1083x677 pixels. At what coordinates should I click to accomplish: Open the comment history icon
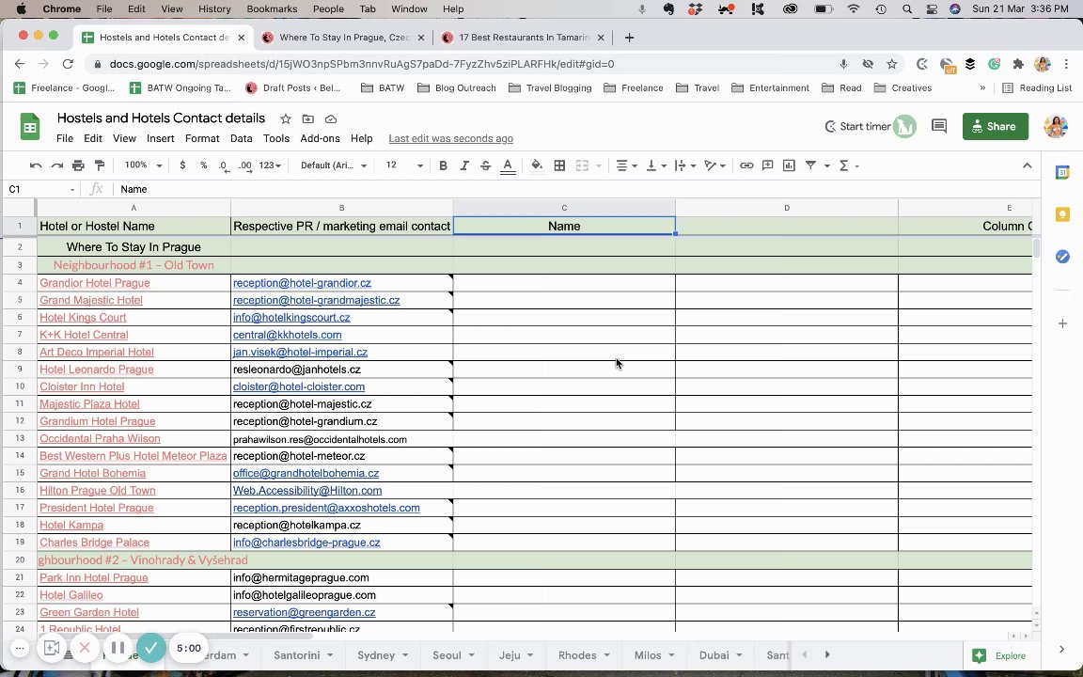938,126
